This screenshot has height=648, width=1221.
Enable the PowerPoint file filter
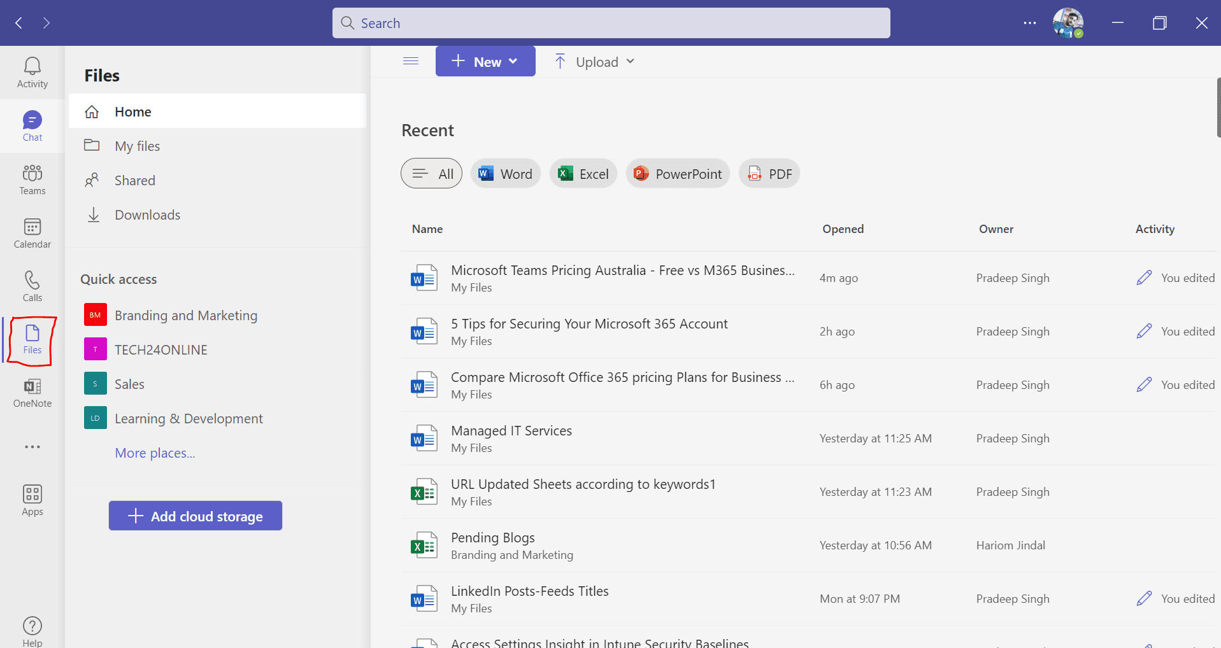click(x=677, y=173)
